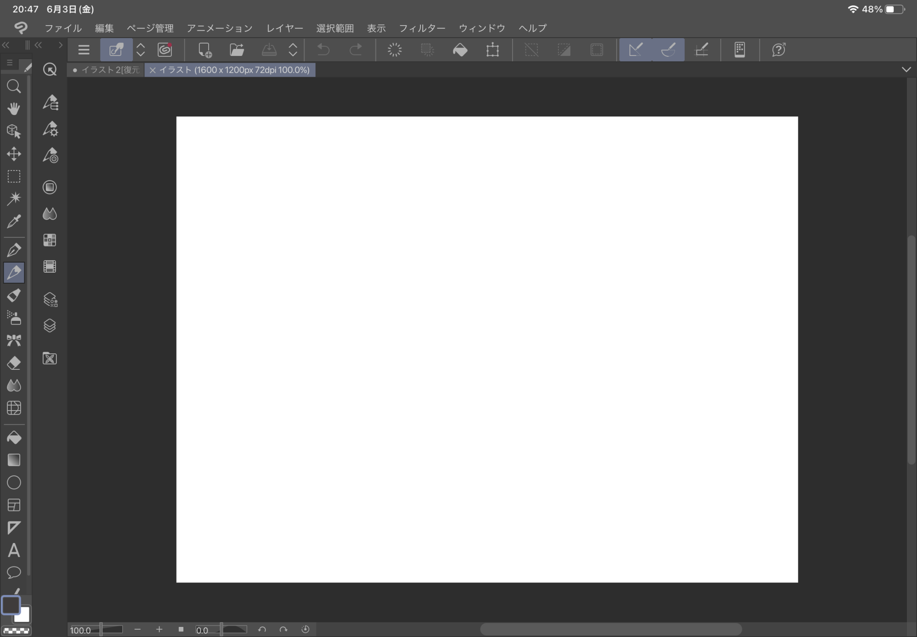This screenshot has width=917, height=637.
Task: Select the Eraser tool
Action: pos(14,363)
